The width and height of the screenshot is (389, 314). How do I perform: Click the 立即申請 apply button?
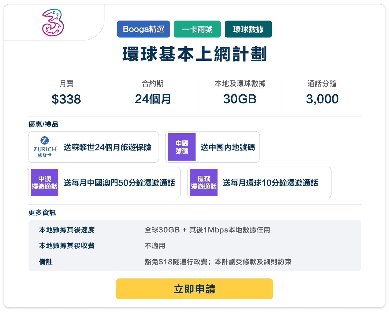coord(194,289)
